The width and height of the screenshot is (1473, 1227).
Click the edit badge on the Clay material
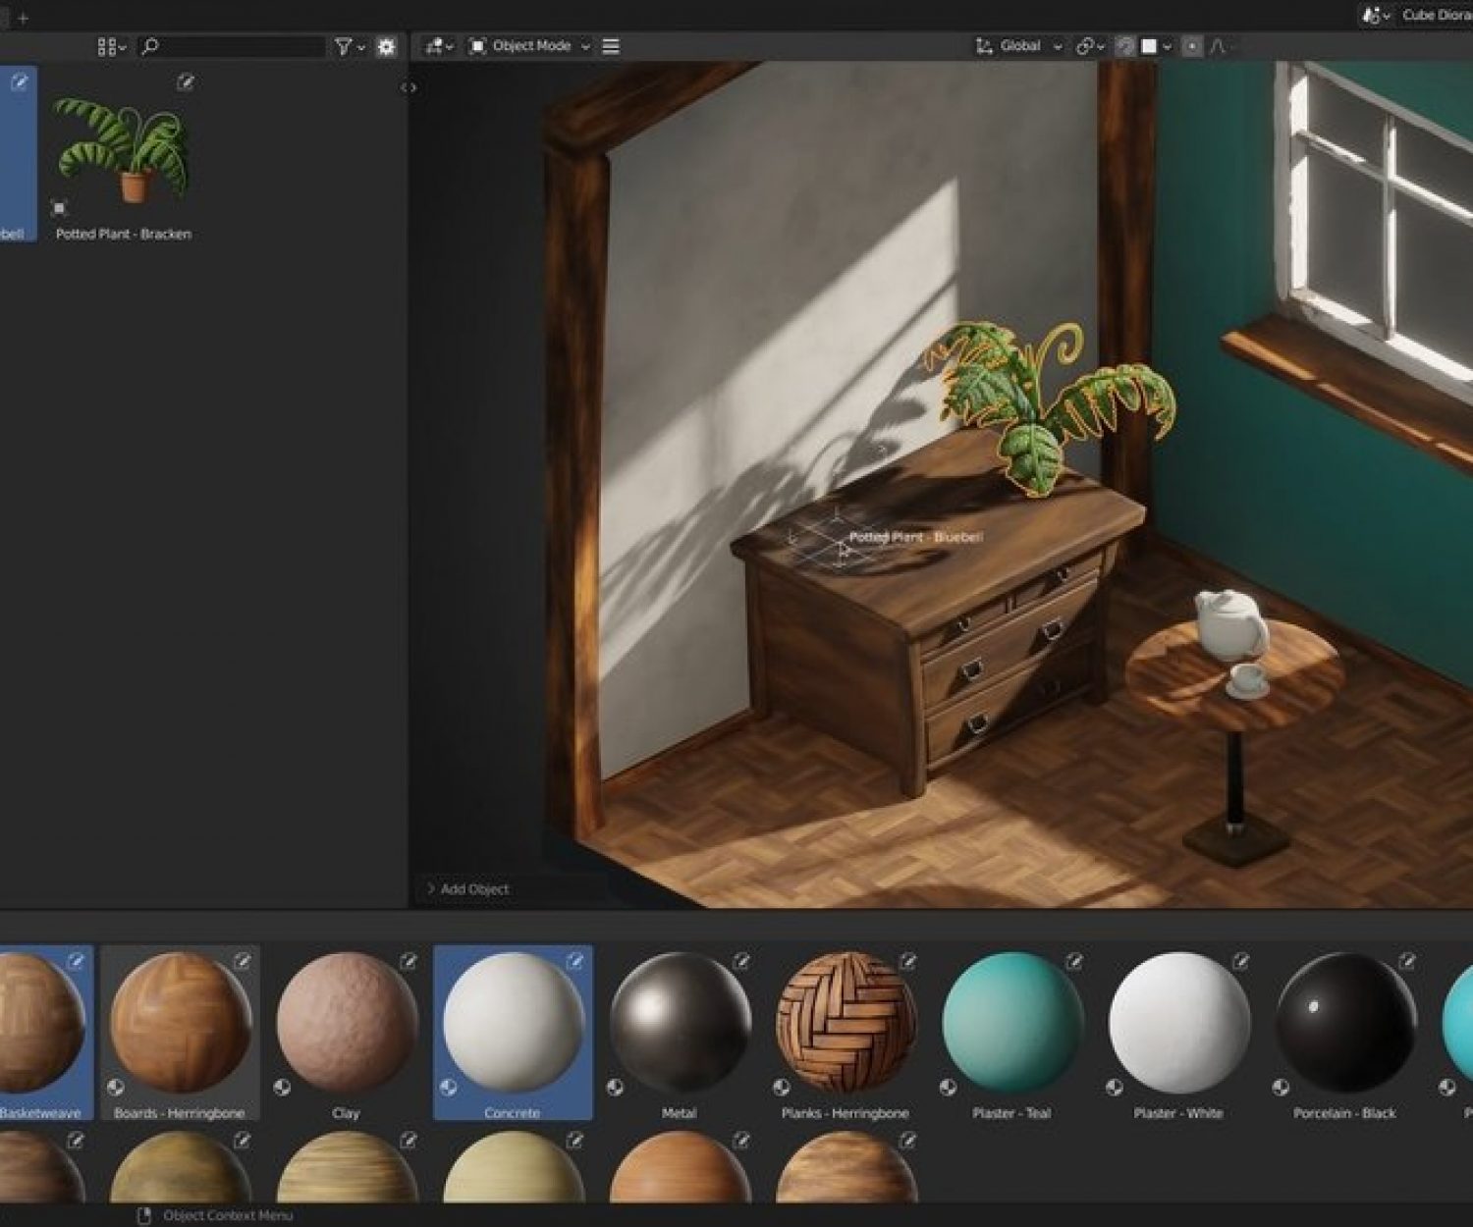pyautogui.click(x=409, y=961)
